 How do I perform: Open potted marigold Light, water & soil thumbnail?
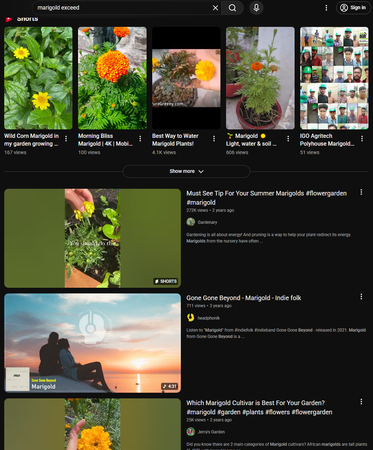[x=260, y=78]
